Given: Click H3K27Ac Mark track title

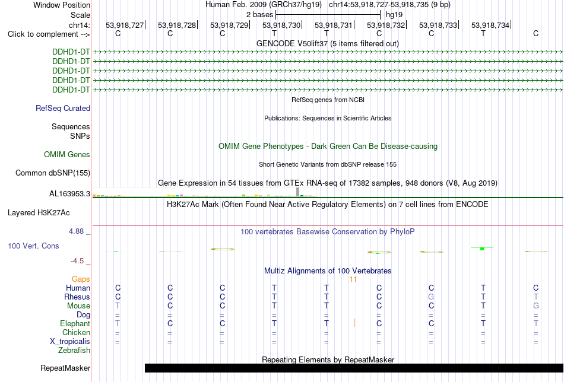Looking at the screenshot, I should click(328, 205).
